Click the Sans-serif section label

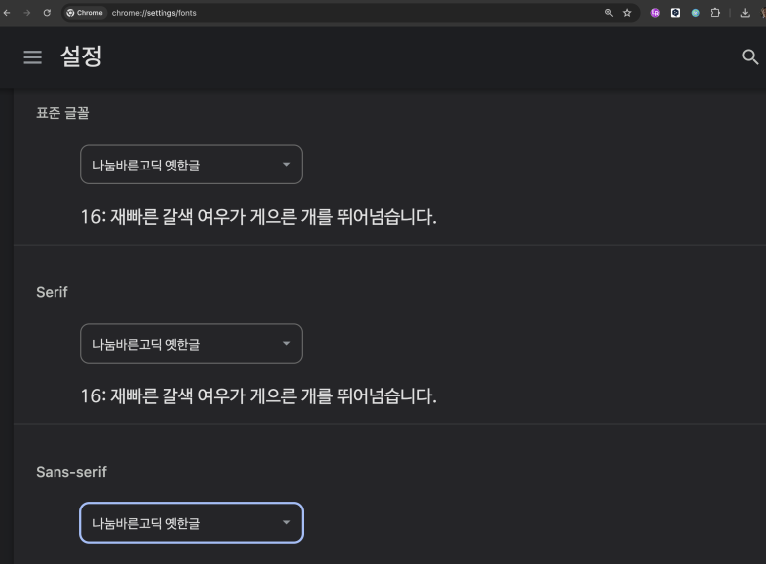click(71, 472)
